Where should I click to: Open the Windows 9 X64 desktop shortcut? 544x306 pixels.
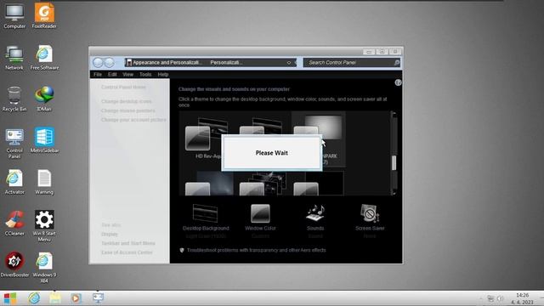coord(44,268)
